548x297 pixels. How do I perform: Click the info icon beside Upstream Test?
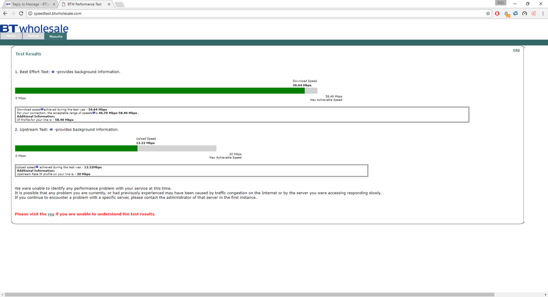(x=51, y=130)
